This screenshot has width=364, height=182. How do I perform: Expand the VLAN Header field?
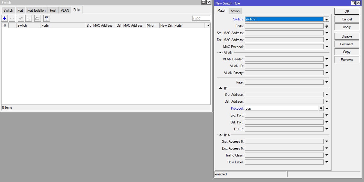pyautogui.click(x=327, y=59)
